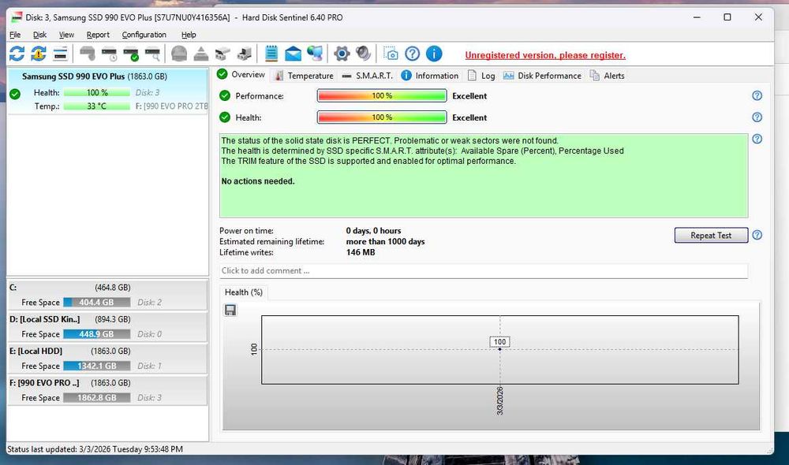This screenshot has width=789, height=465.
Task: Click the sidebar Temp. 33 °C green bar
Action: point(96,106)
